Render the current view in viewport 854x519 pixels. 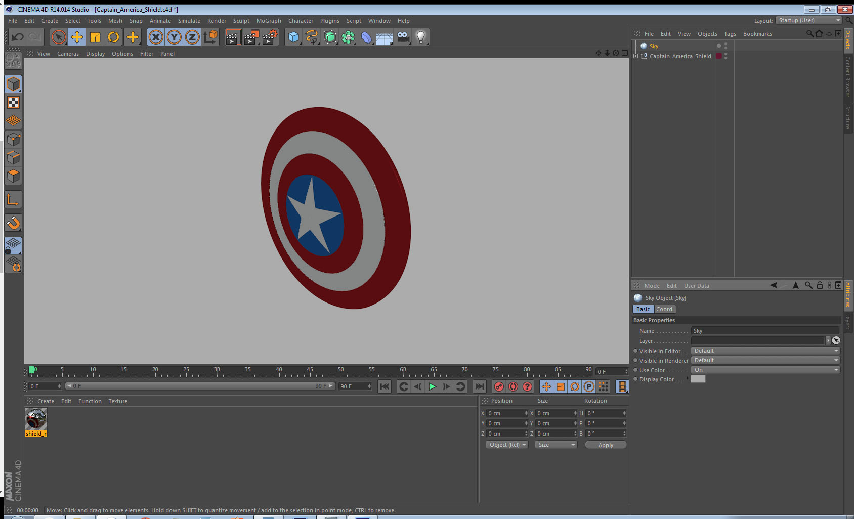pos(233,37)
